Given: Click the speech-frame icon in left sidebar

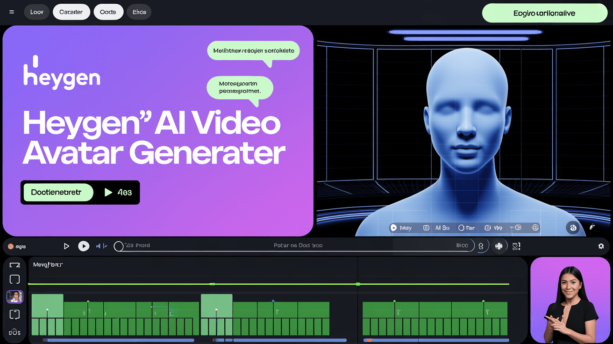Looking at the screenshot, I should [14, 315].
